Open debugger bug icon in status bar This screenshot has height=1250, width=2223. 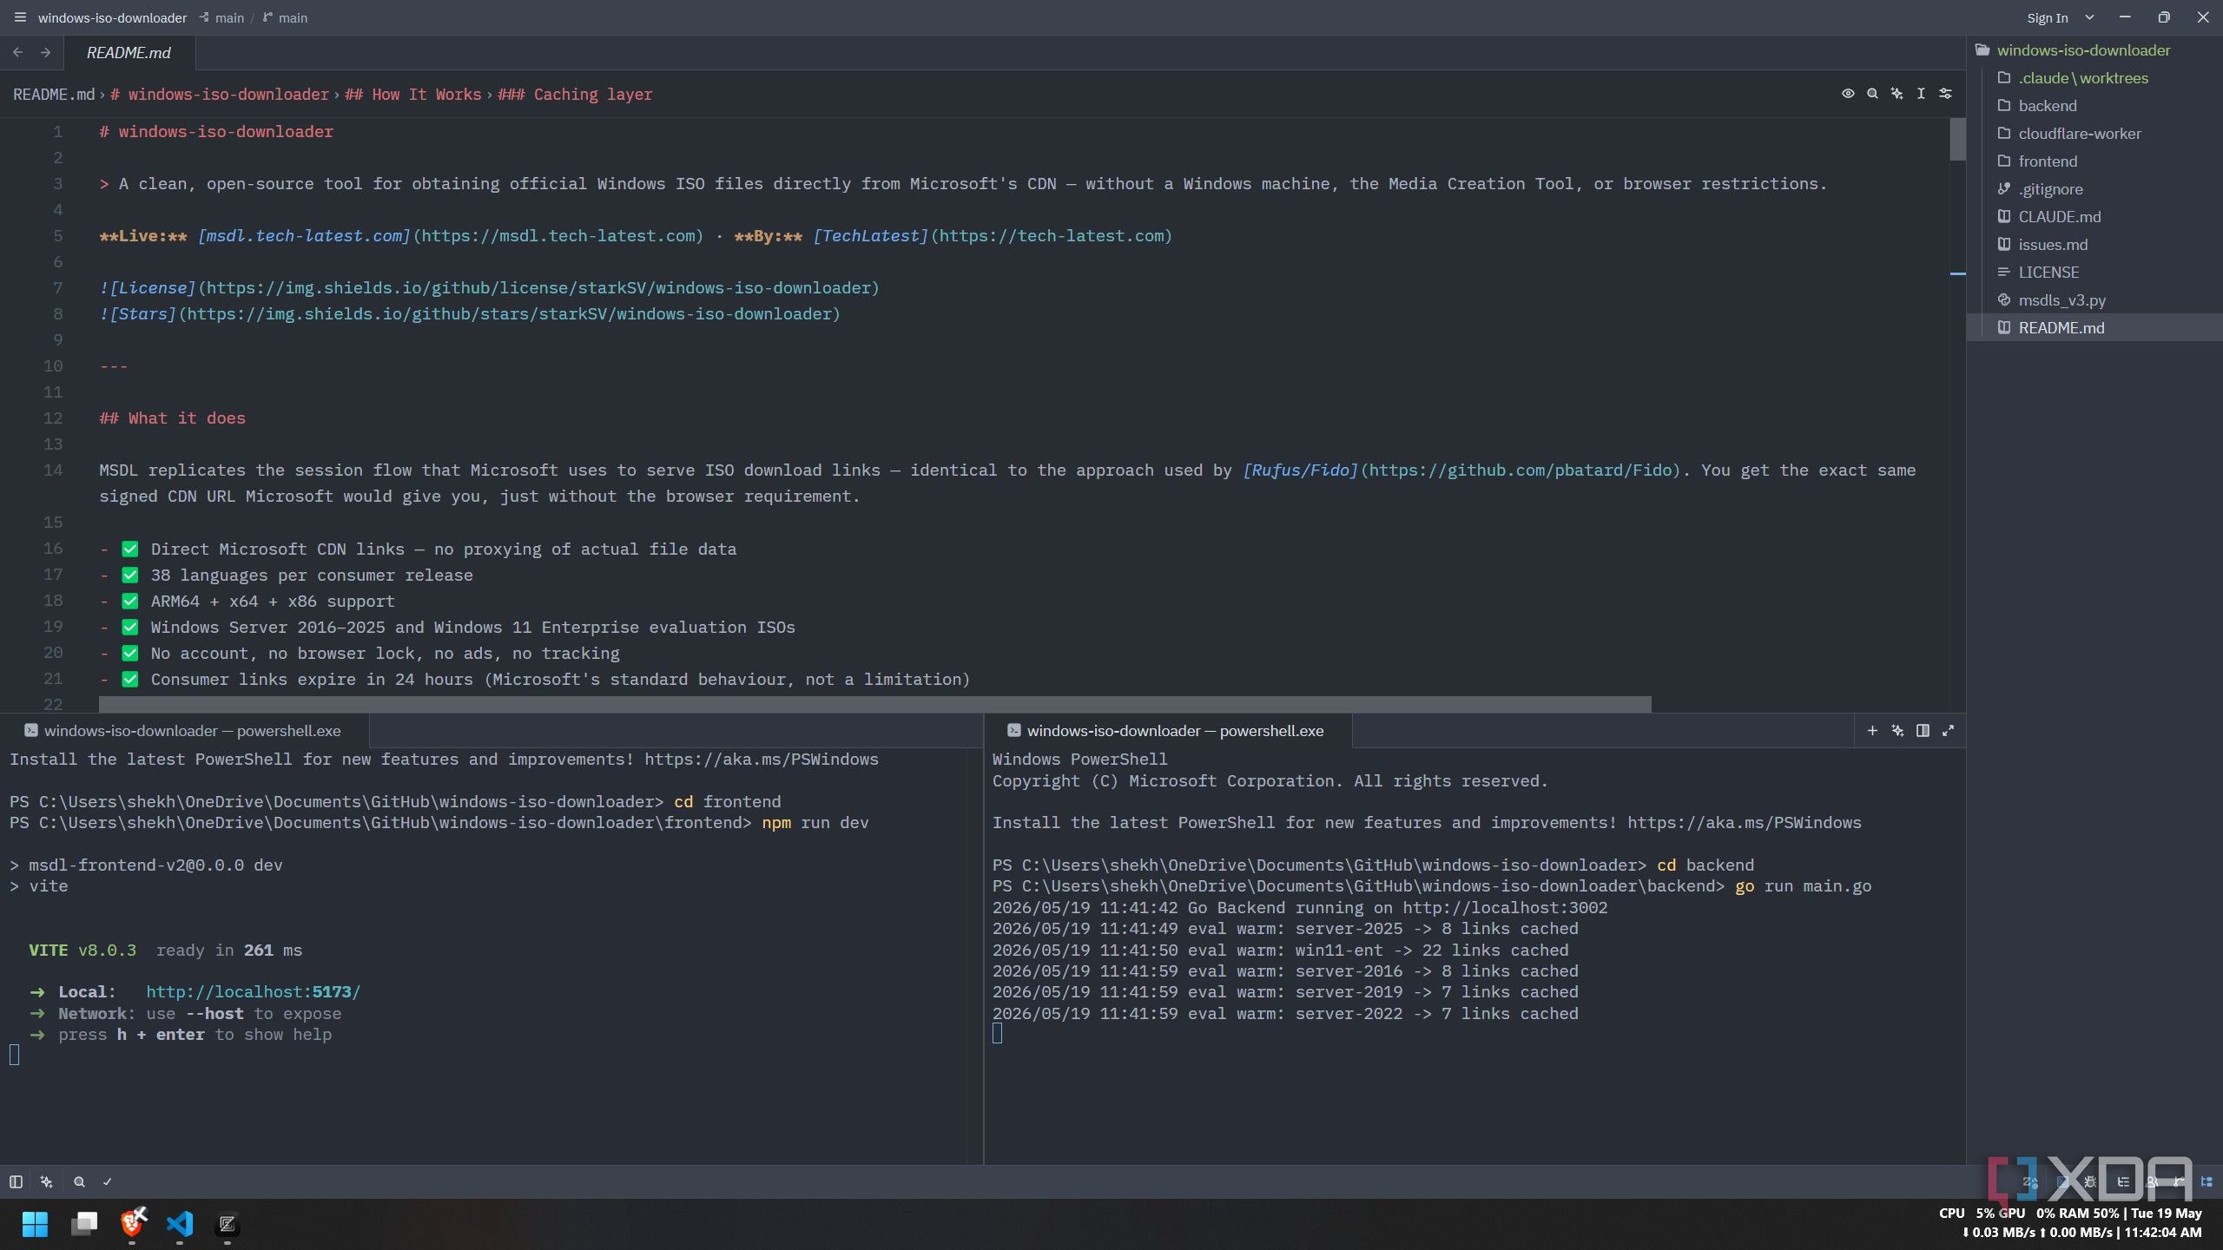(x=2091, y=1181)
